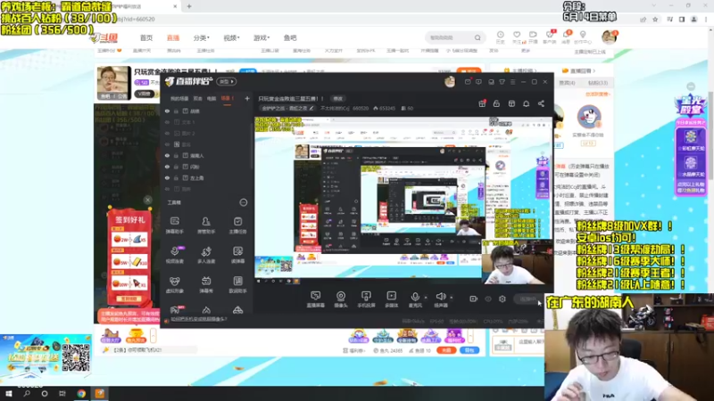
Task: Click the bell notification icon in companion
Action: 526,103
